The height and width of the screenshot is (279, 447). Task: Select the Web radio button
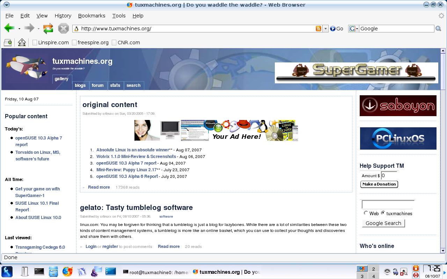(x=366, y=213)
